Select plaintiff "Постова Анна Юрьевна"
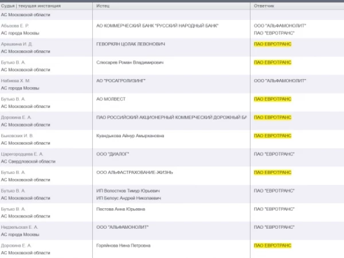344x258 pixels. 120,209
